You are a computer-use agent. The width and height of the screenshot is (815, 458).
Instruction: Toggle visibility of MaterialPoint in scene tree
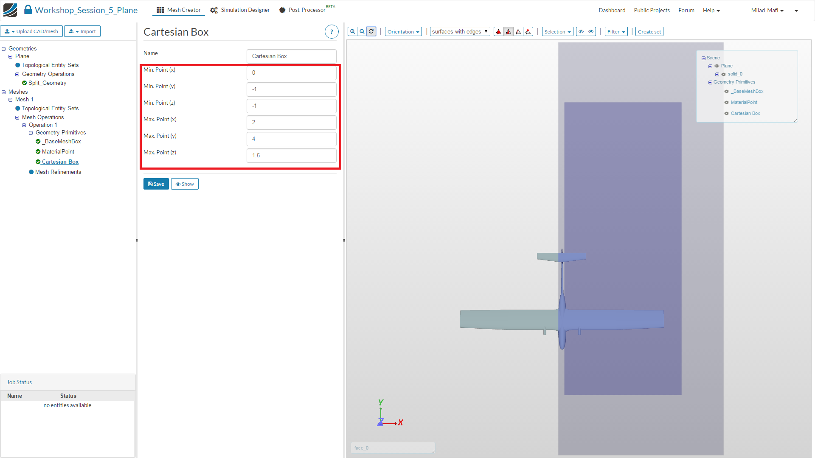pos(727,103)
